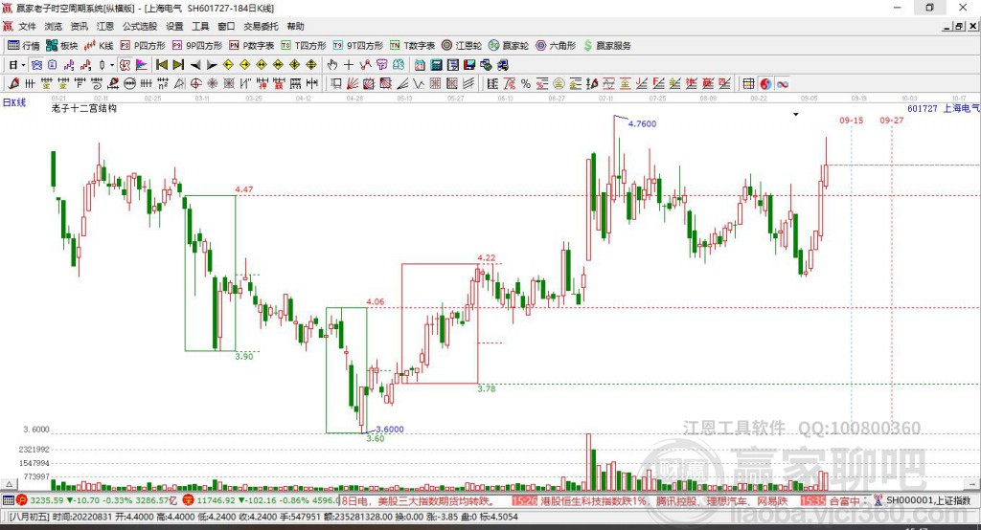Toggle the grid table icon
The height and width of the screenshot is (530, 981).
[x=748, y=84]
